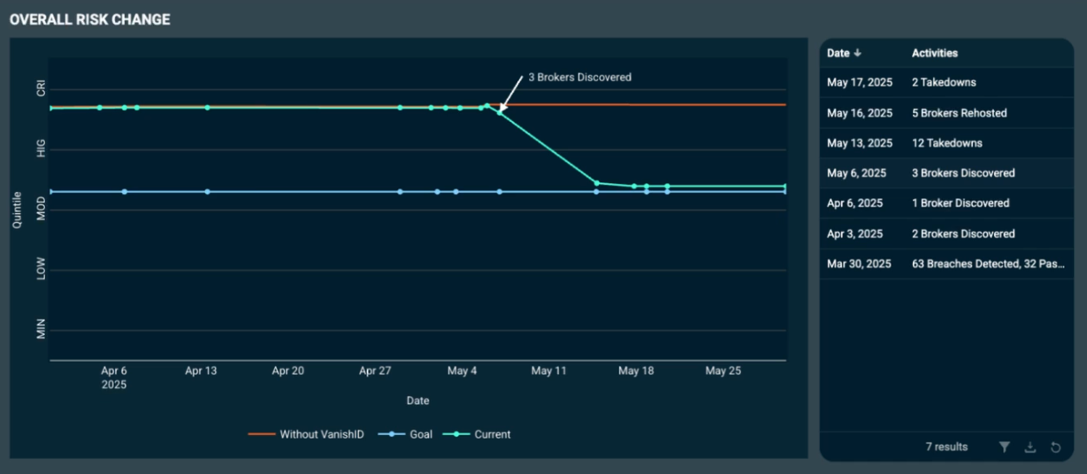Click the Quintile y-axis title
Image resolution: width=1087 pixels, height=474 pixels.
(x=17, y=210)
